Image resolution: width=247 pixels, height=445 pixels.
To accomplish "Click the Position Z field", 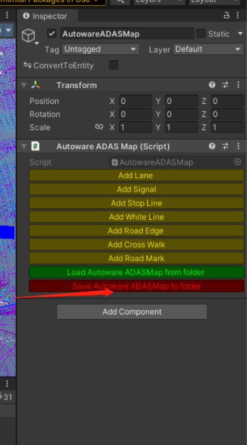I will [227, 101].
